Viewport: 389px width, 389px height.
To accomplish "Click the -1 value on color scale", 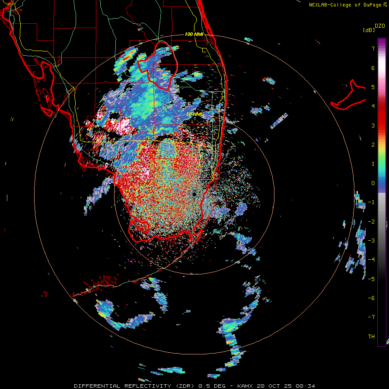I will (371, 202).
